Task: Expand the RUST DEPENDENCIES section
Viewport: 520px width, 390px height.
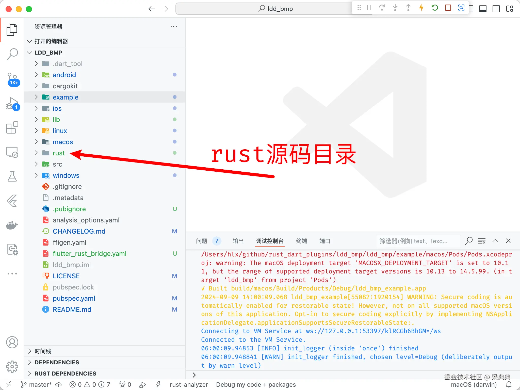Action: 65,373
